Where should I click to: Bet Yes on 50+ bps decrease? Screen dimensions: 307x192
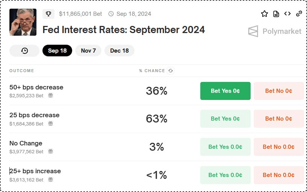coord(225,91)
